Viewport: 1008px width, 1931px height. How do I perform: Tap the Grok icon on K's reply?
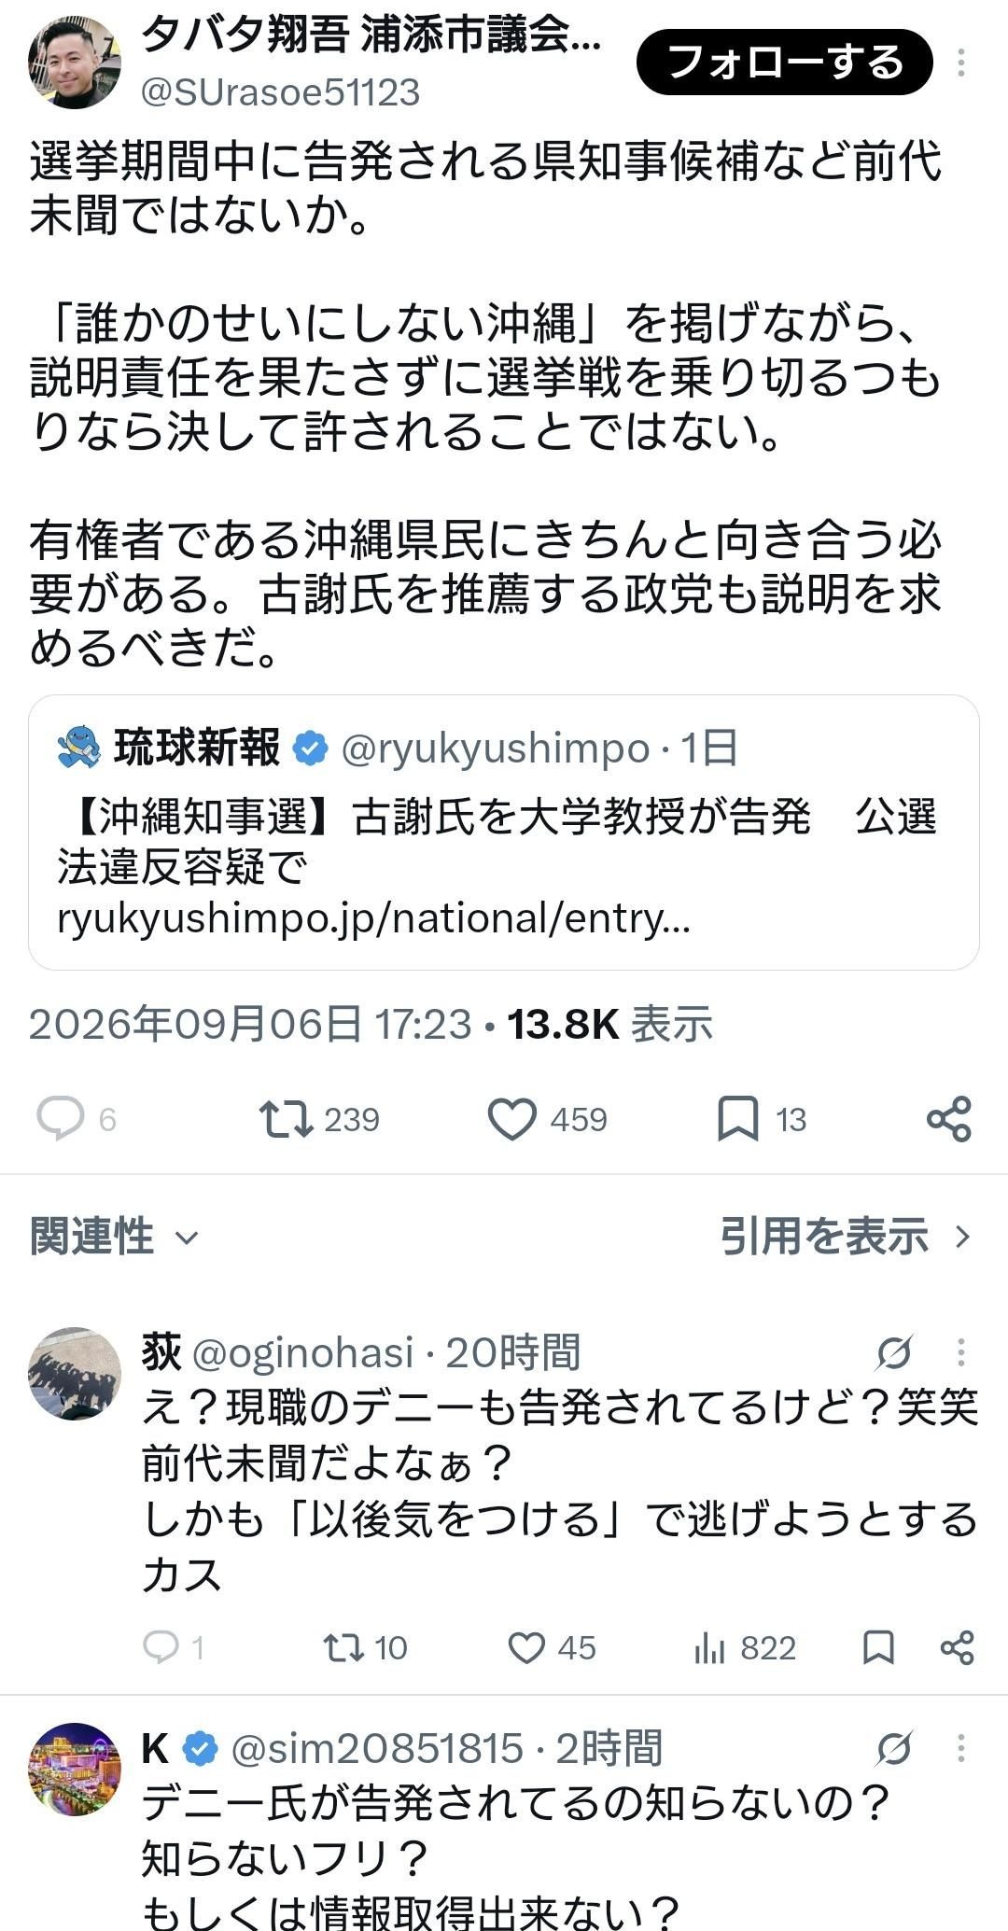pyautogui.click(x=894, y=1748)
